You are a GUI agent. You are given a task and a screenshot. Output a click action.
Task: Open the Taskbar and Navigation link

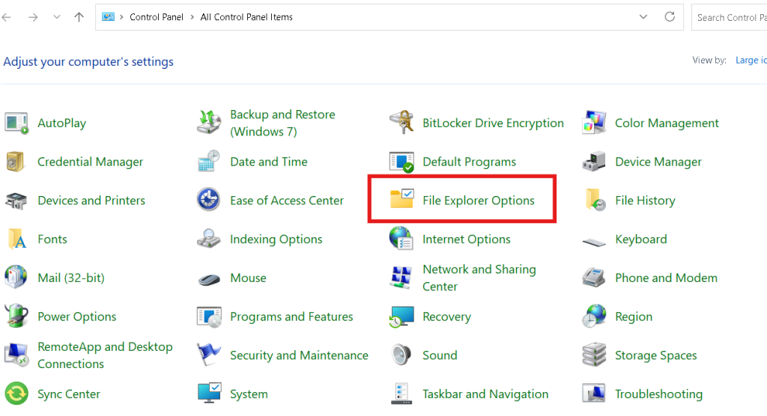[485, 394]
